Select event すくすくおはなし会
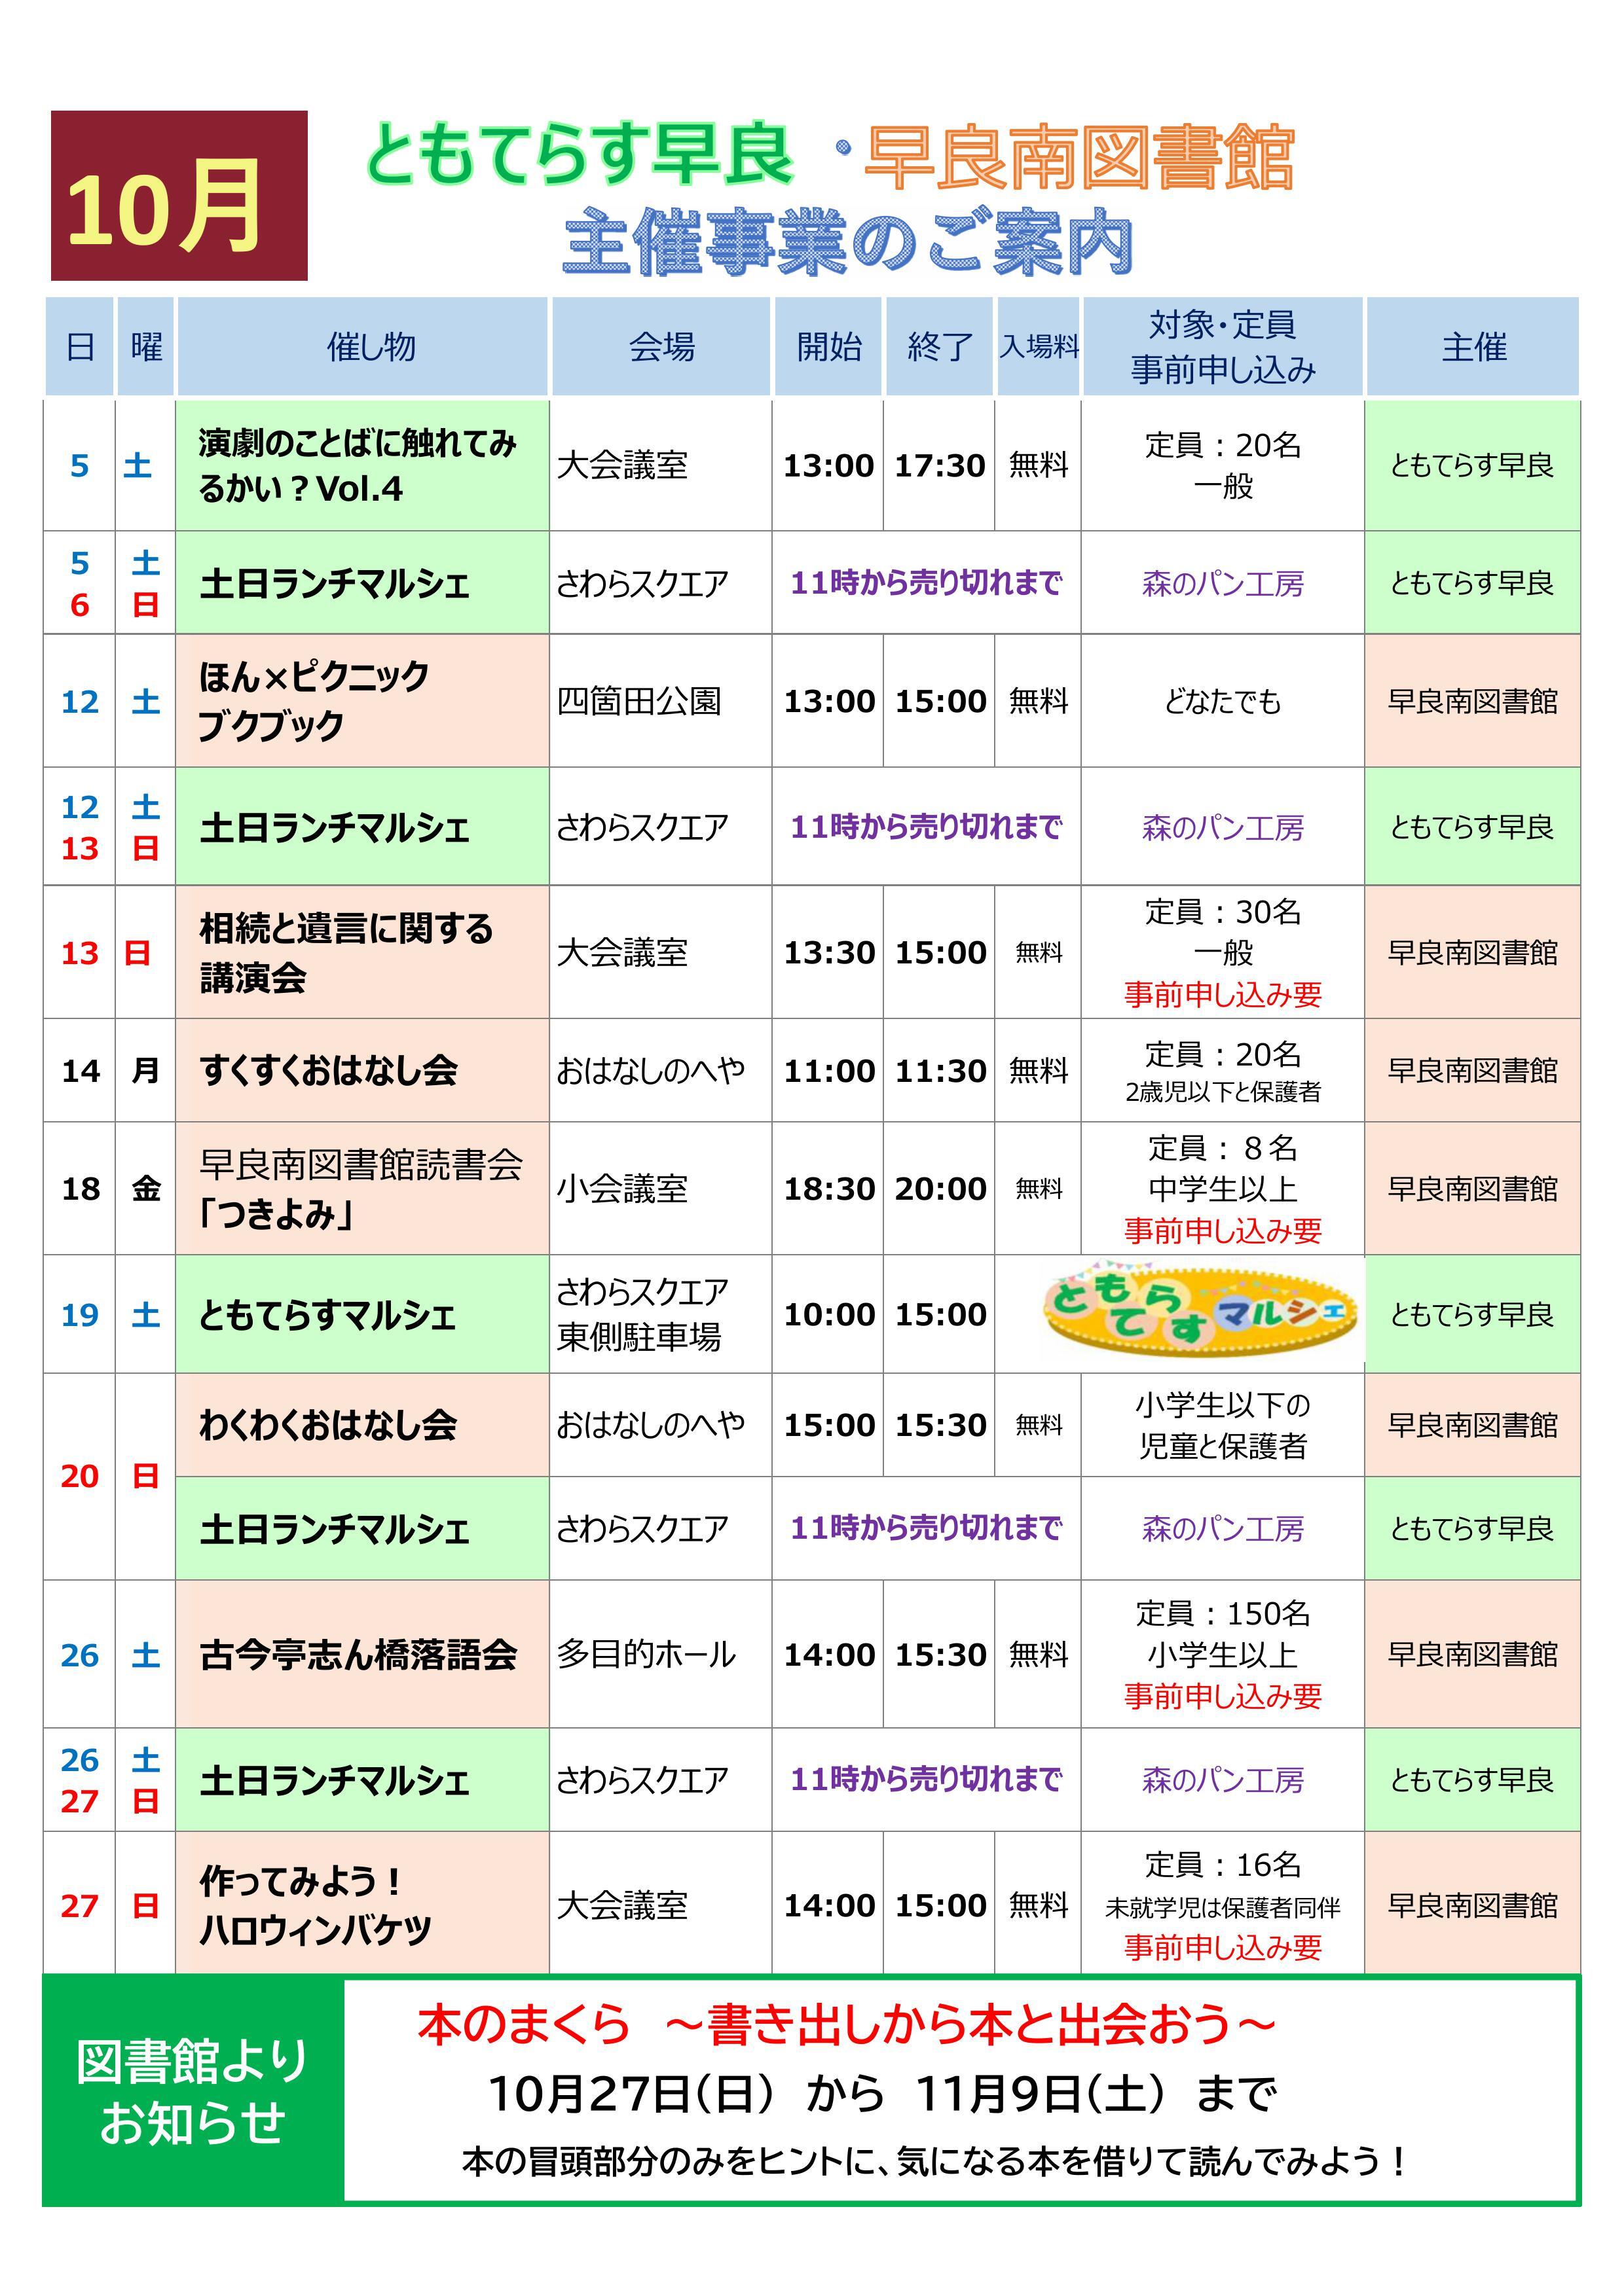 tap(328, 1070)
